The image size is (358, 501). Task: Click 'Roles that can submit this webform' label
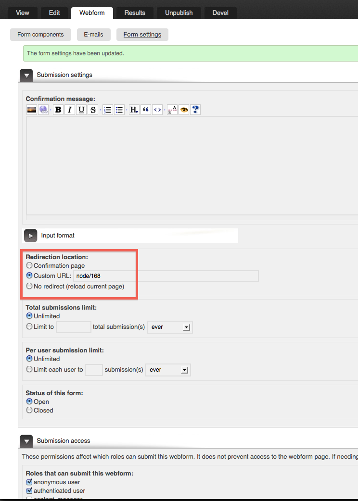click(79, 473)
